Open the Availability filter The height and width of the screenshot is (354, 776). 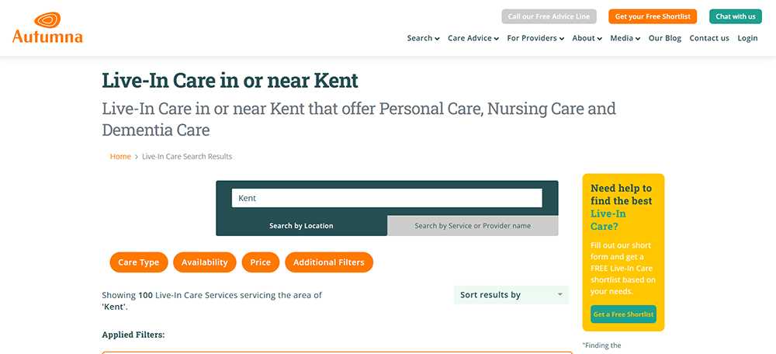coord(204,262)
